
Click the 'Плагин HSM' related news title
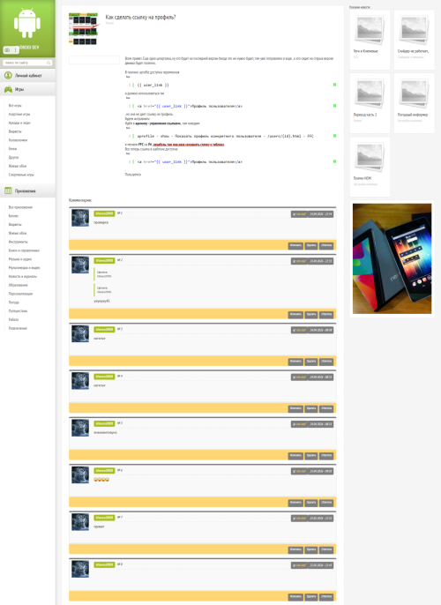pyautogui.click(x=363, y=178)
